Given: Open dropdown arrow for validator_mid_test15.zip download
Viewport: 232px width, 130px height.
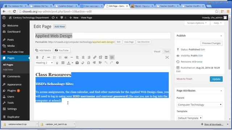Looking at the screenshot, I should point(74,124).
